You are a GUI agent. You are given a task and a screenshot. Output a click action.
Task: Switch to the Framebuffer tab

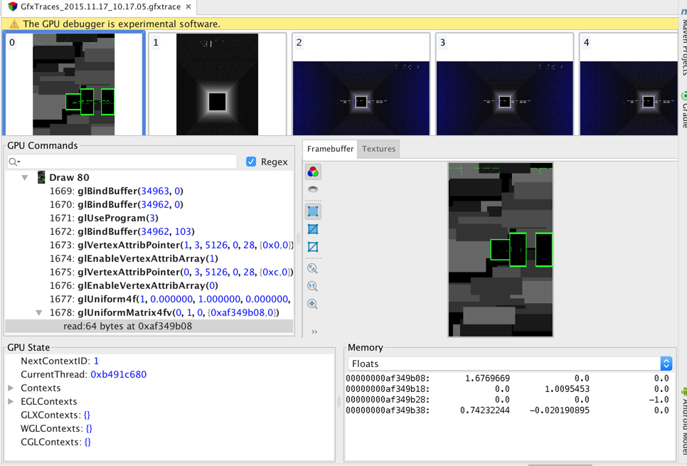coord(330,149)
